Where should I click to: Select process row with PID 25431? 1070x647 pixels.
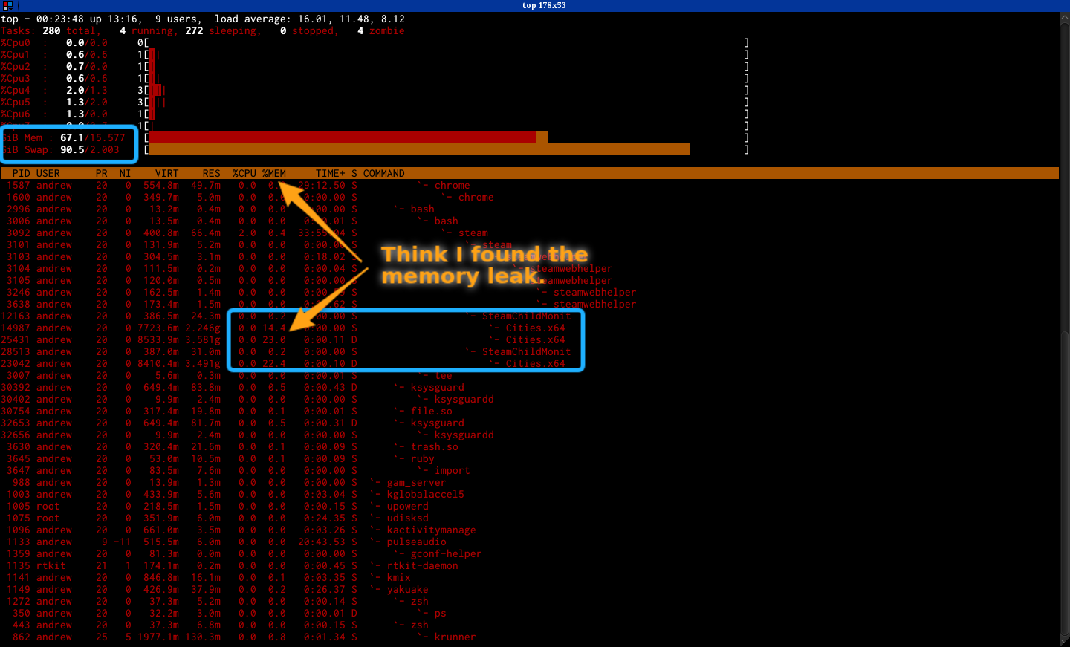[x=529, y=339]
